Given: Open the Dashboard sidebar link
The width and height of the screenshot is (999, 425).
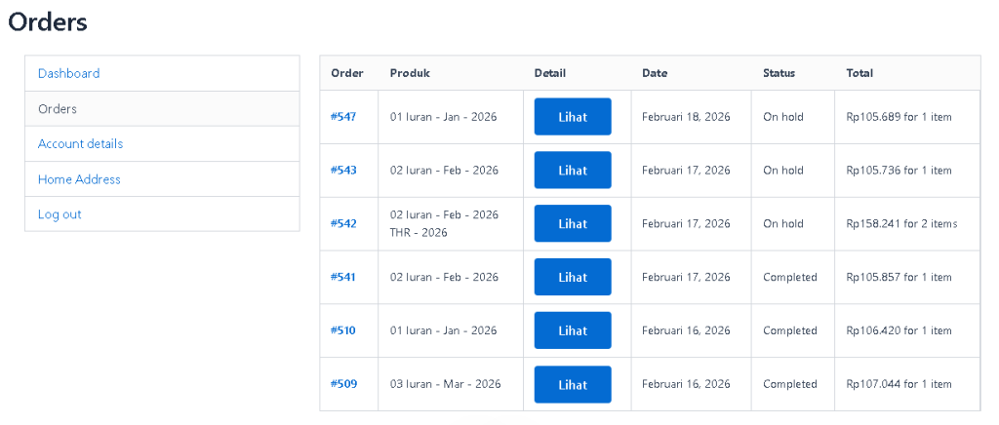Looking at the screenshot, I should tap(68, 73).
